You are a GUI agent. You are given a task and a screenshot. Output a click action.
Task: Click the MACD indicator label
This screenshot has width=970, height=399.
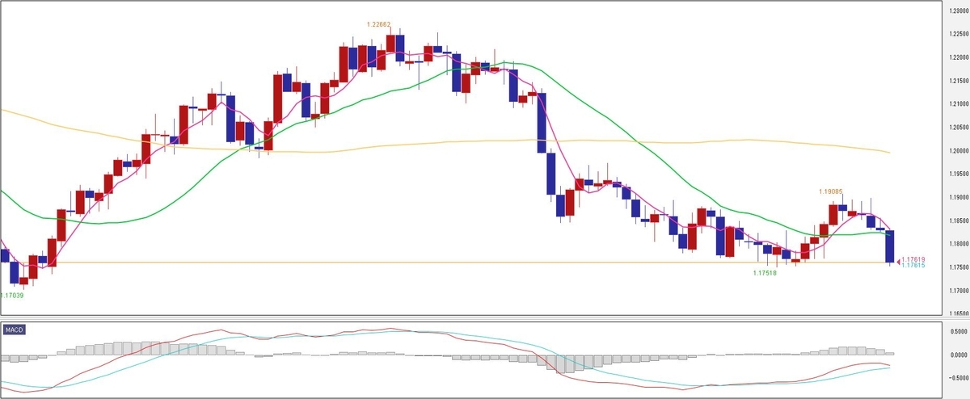(x=14, y=330)
